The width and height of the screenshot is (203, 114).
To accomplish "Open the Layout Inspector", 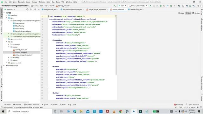I will (x=193, y=104).
